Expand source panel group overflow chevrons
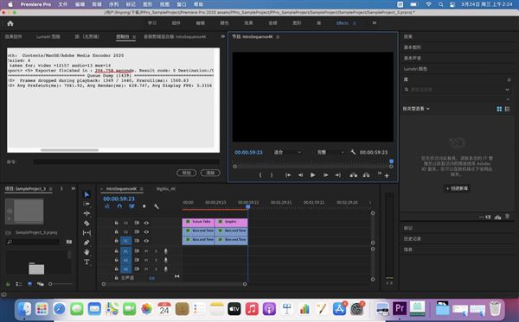Viewport: 519px width, 322px height. click(223, 36)
